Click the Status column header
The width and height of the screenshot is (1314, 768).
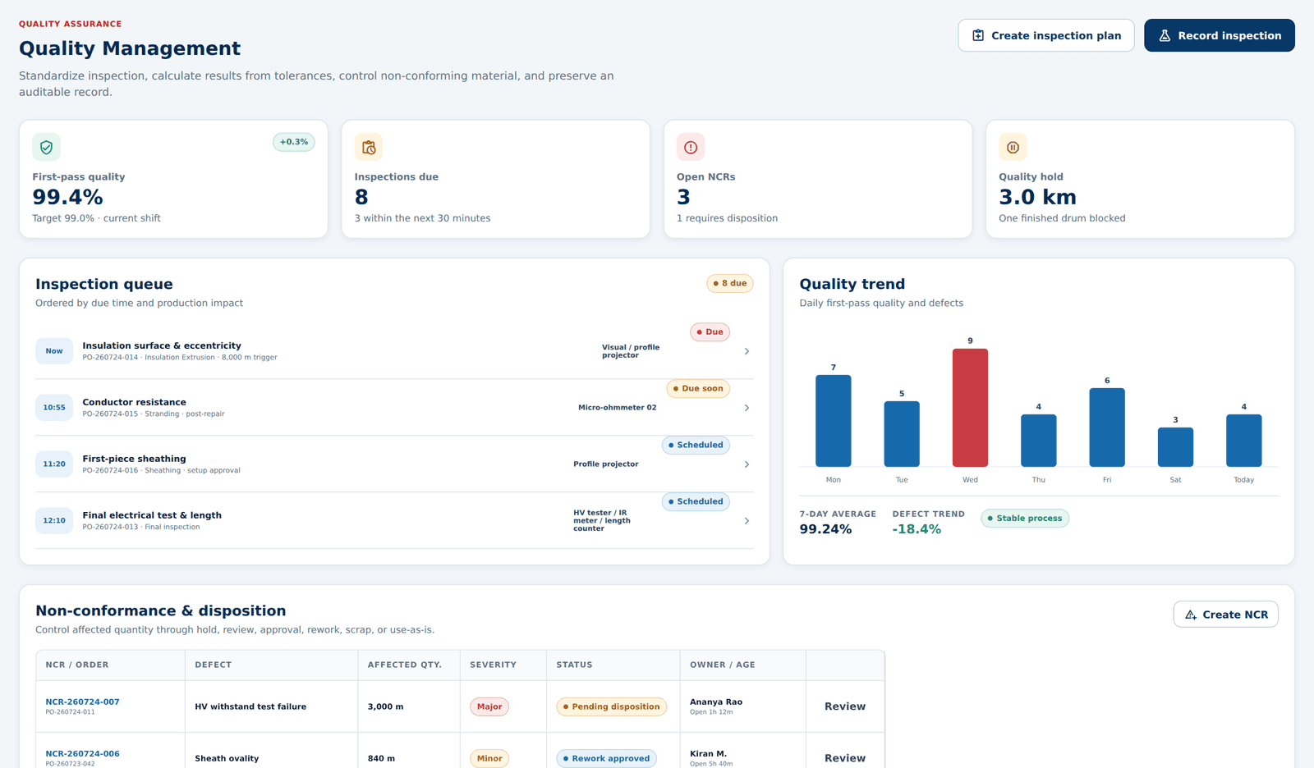[x=574, y=665]
